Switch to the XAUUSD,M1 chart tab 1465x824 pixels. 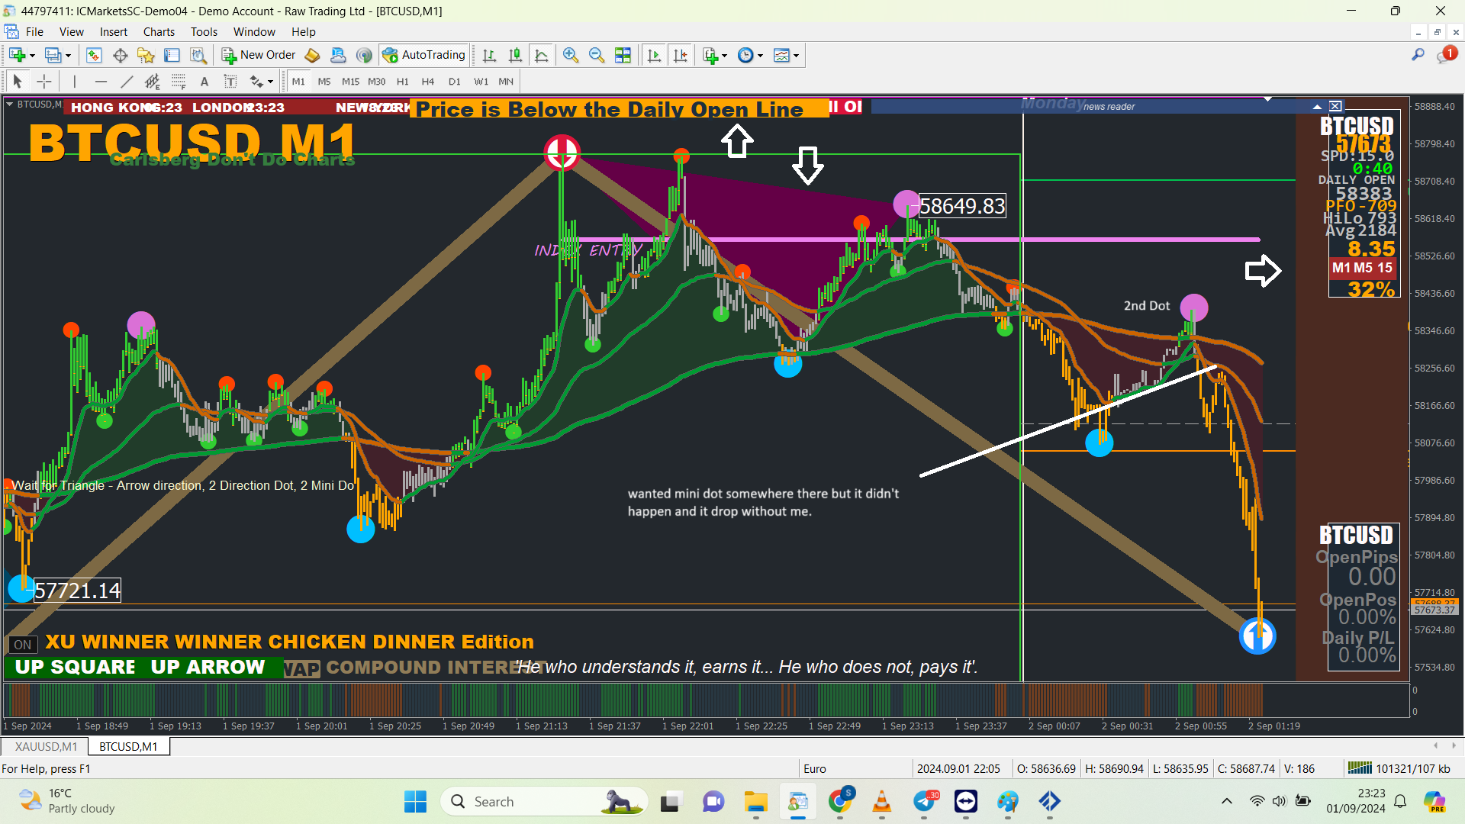pos(46,746)
